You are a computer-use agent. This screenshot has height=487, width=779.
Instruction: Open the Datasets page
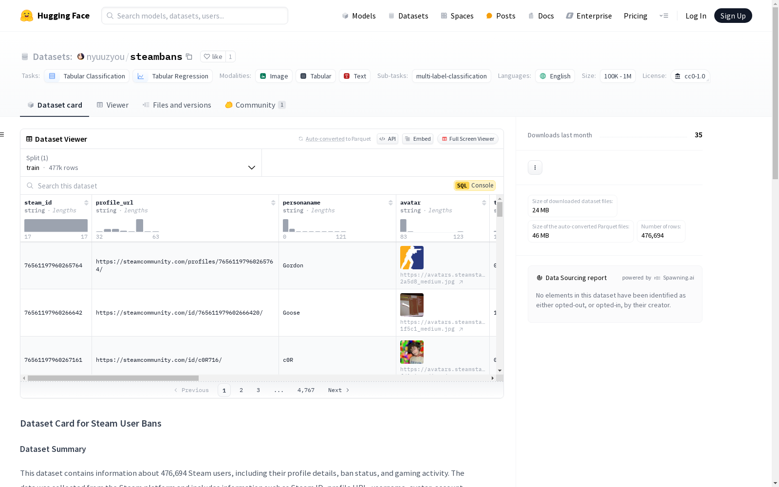pos(408,16)
